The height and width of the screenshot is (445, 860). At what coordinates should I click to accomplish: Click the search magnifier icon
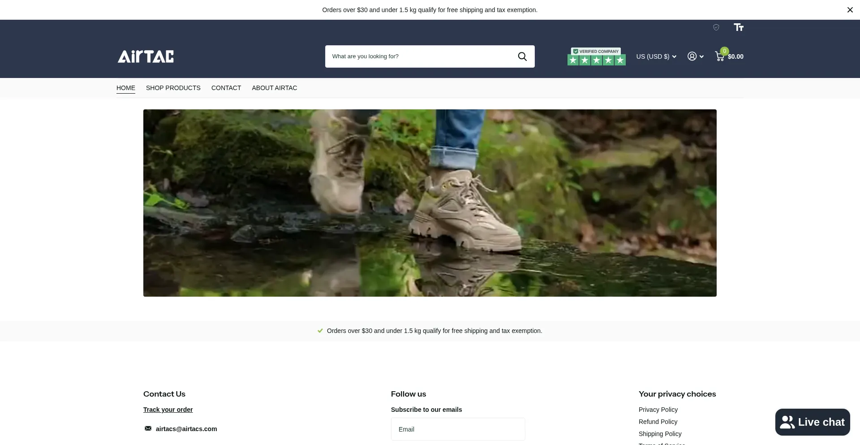522,56
